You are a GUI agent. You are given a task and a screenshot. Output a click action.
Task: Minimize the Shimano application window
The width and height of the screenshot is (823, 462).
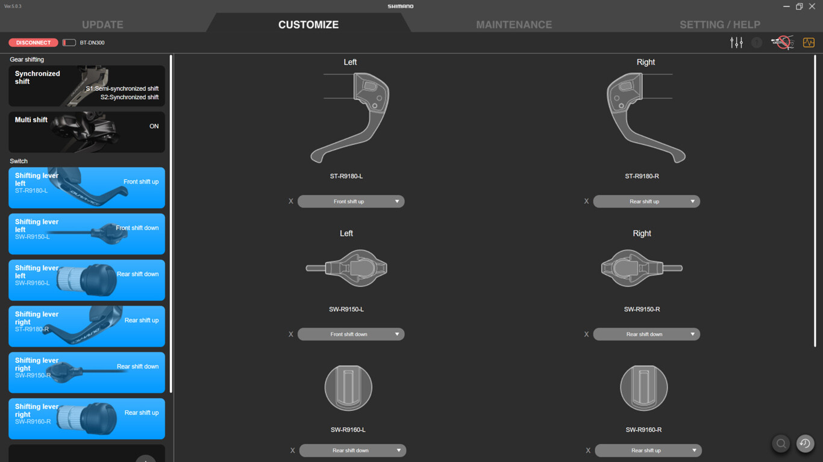coord(786,6)
